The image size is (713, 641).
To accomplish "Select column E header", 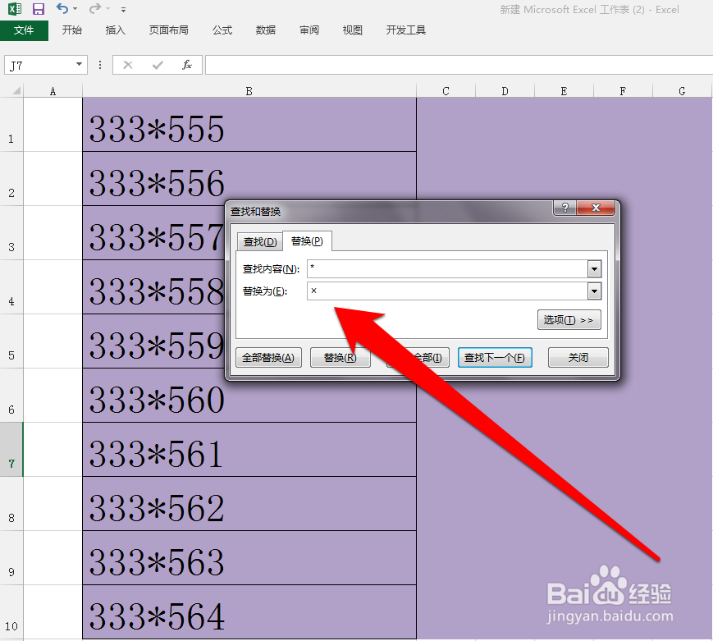I will coord(564,91).
